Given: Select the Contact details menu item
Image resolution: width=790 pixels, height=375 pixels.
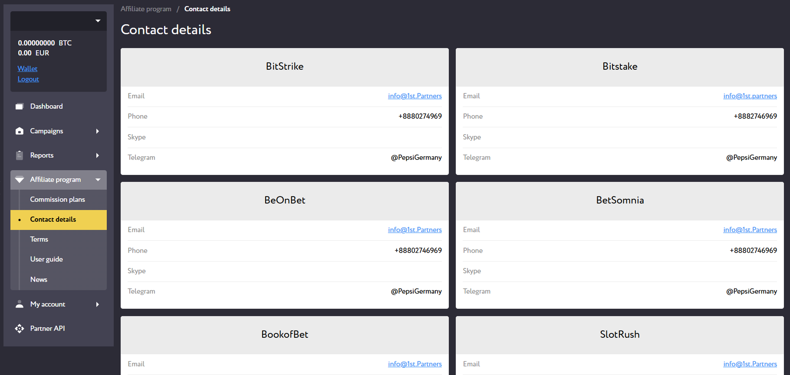Looking at the screenshot, I should click(59, 220).
